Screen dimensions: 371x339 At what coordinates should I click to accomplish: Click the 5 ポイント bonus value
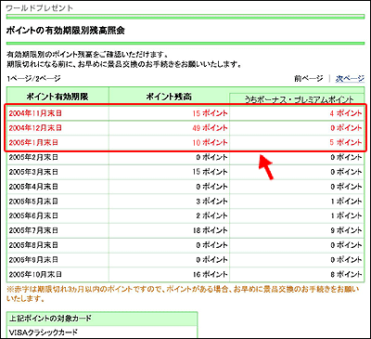tap(346, 143)
